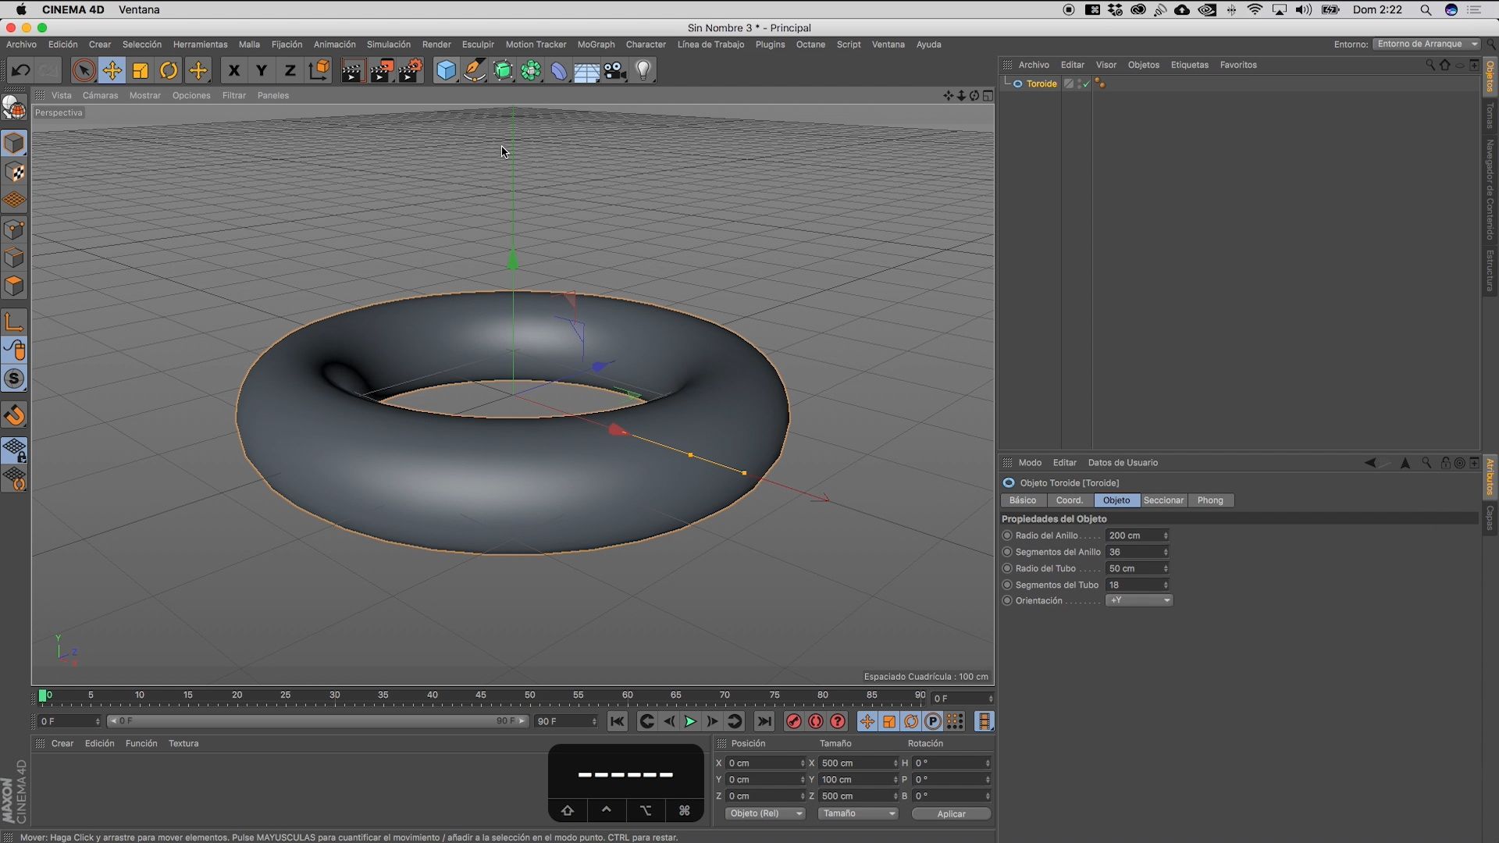Render the active view clapperboard
The width and height of the screenshot is (1499, 843).
tap(352, 70)
